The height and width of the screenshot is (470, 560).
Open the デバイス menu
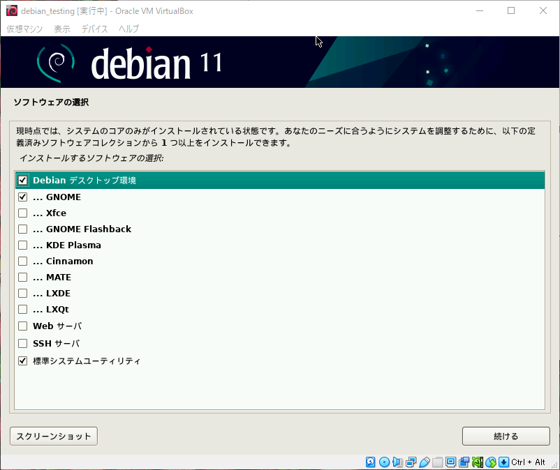[95, 29]
